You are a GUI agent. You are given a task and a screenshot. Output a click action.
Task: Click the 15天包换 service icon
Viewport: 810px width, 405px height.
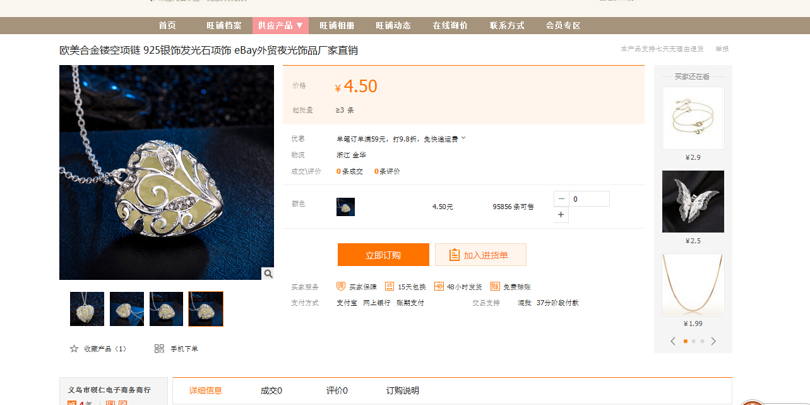[390, 286]
